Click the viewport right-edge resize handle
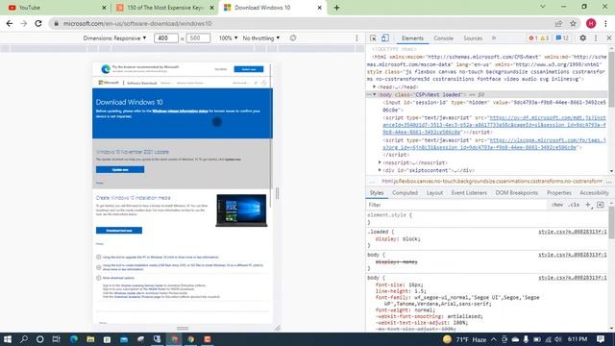Viewport: 615px width, 346px height. 278,193
